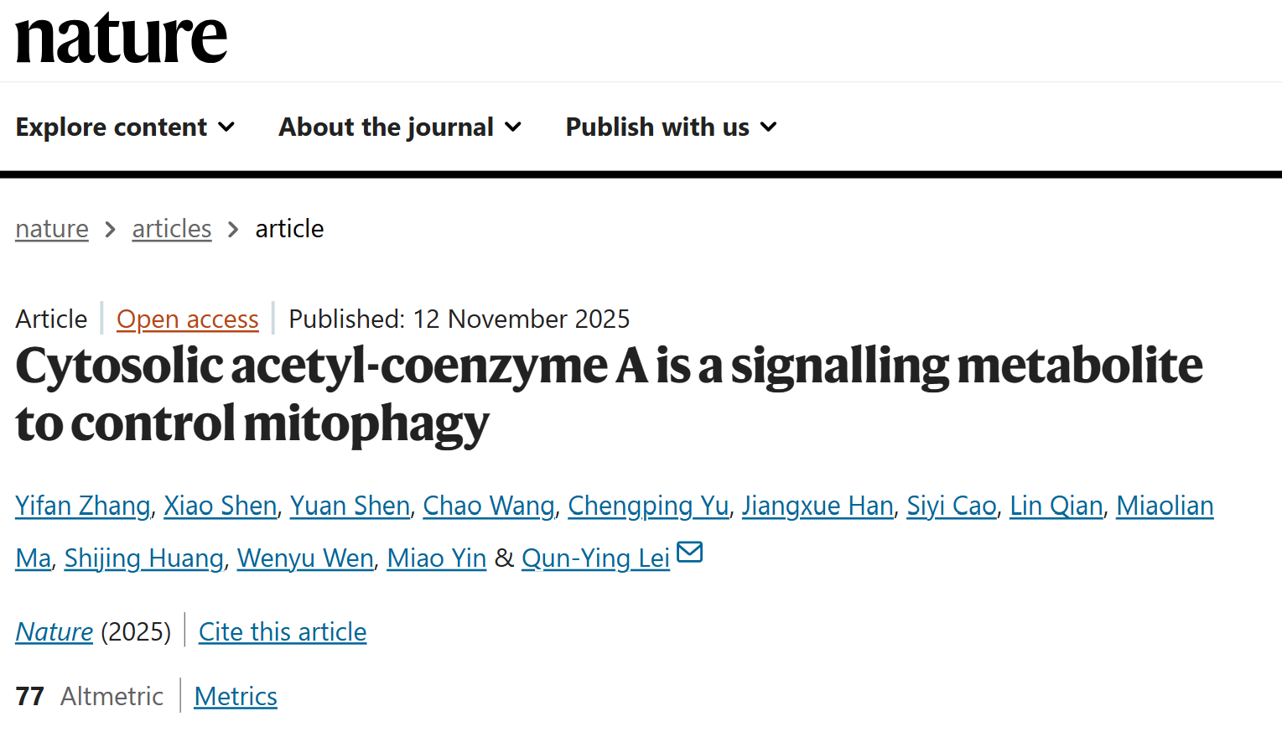Screen dimensions: 1282x732
Task: Expand the Publish with us menu
Action: pos(671,127)
